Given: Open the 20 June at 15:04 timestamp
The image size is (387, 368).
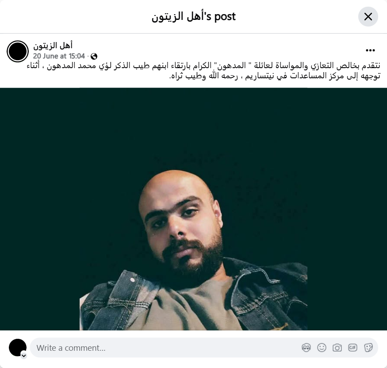Looking at the screenshot, I should (59, 56).
